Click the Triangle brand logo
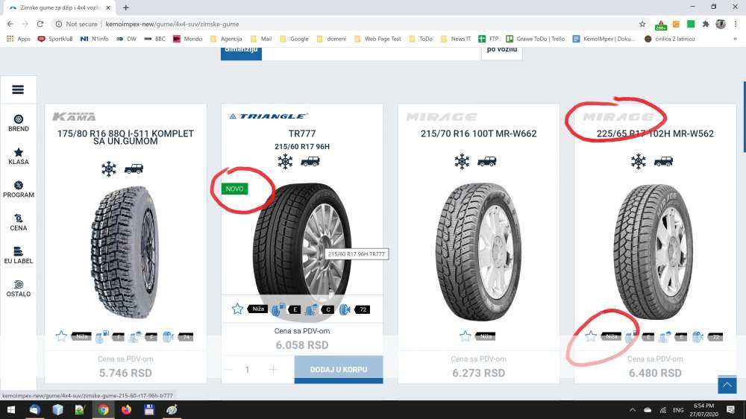 click(x=269, y=116)
